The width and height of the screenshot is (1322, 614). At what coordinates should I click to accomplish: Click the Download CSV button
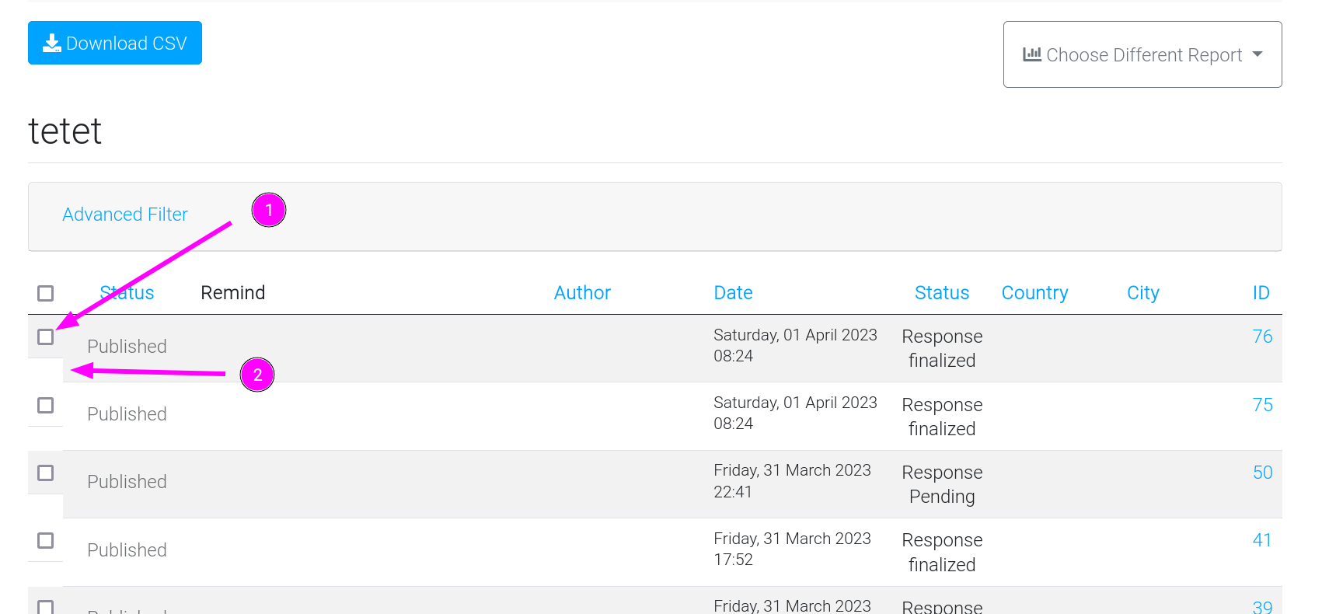click(x=115, y=43)
